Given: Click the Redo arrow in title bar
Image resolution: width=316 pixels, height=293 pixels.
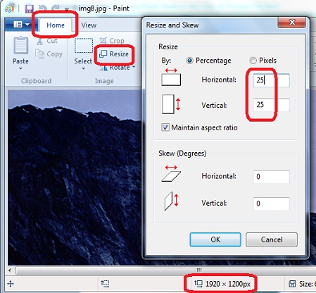Looking at the screenshot, I should point(55,8).
